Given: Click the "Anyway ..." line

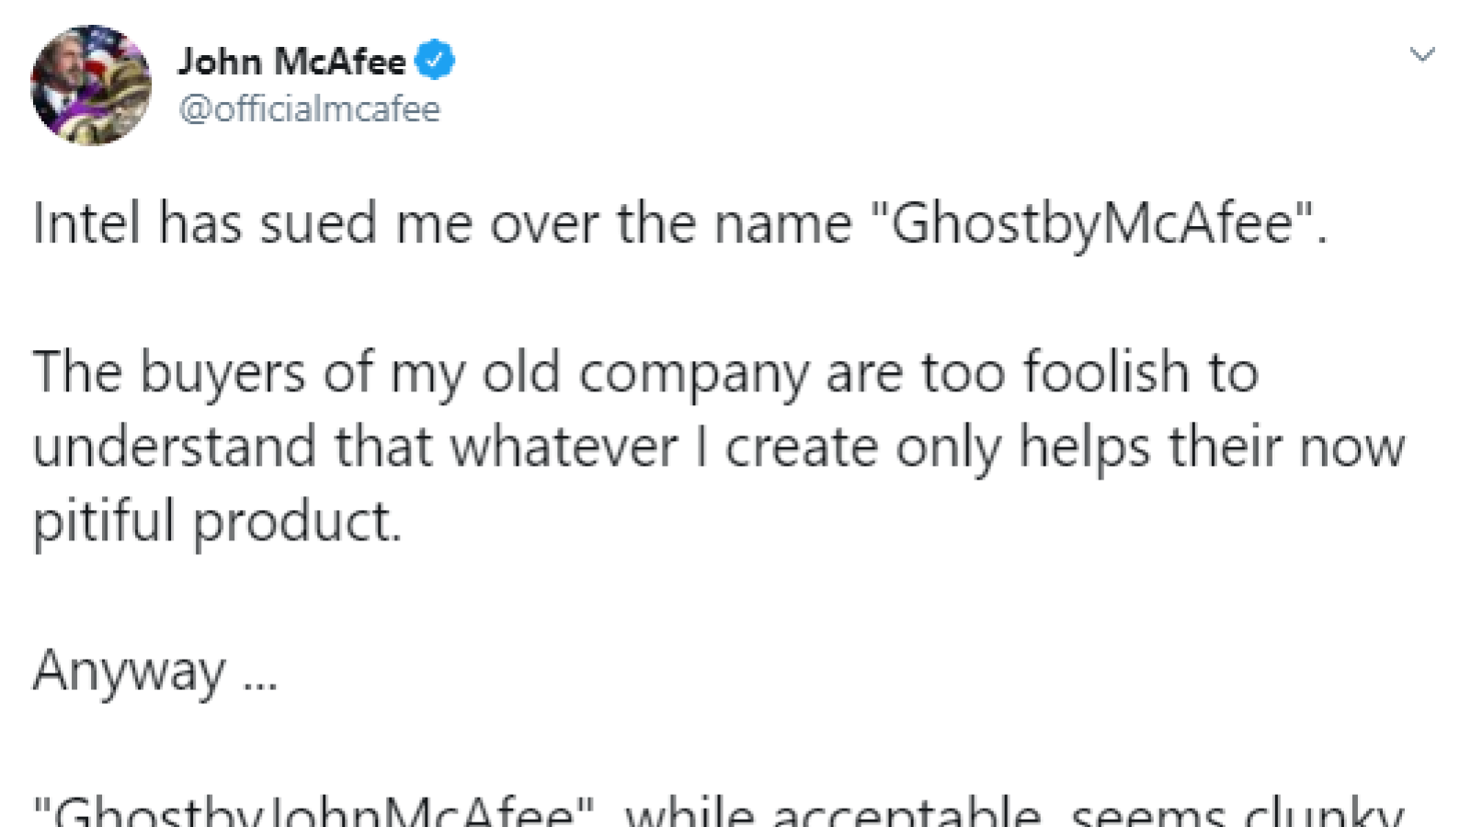Looking at the screenshot, I should [x=155, y=672].
